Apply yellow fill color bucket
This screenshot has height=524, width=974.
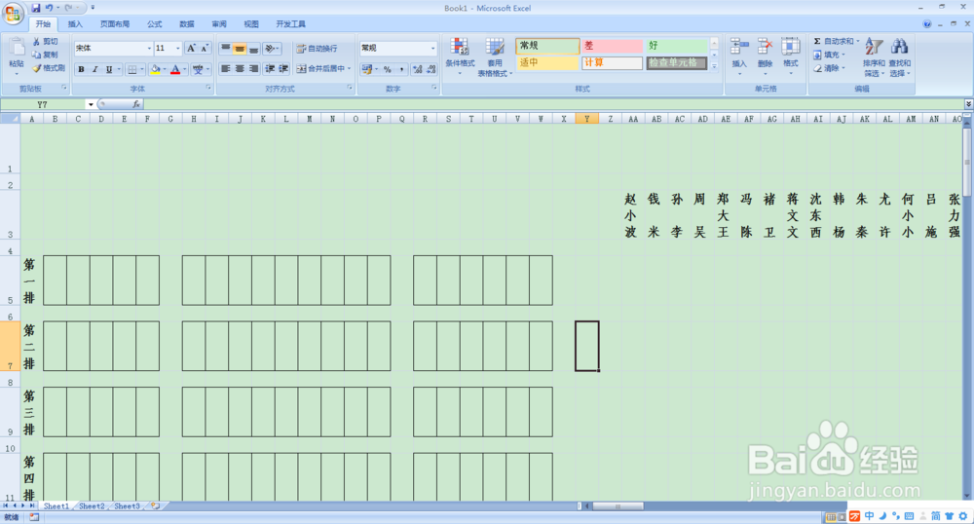(155, 69)
